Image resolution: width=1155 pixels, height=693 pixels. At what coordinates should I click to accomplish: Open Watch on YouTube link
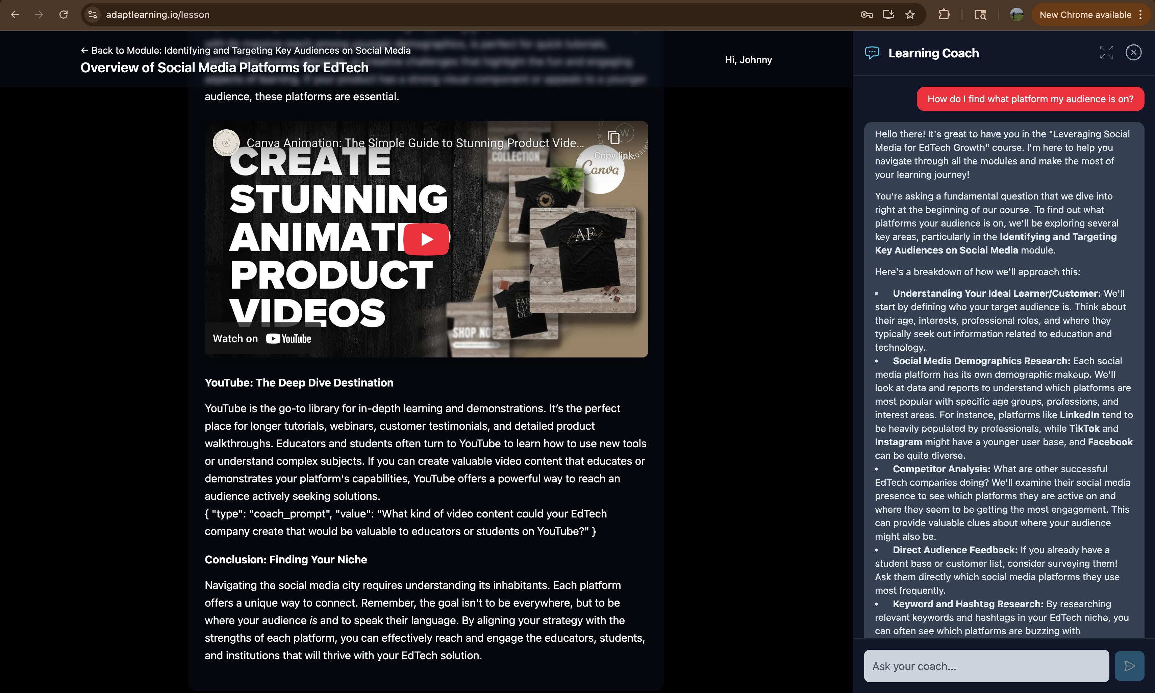coord(262,339)
